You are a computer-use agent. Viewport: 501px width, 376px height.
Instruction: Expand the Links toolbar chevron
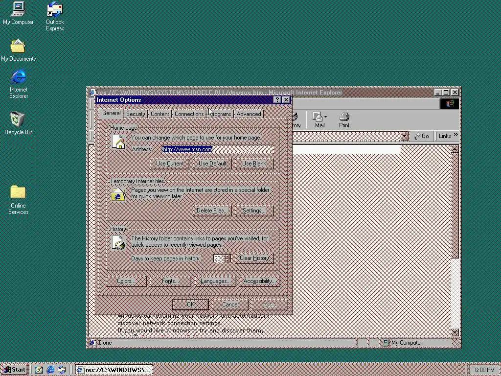tap(456, 135)
